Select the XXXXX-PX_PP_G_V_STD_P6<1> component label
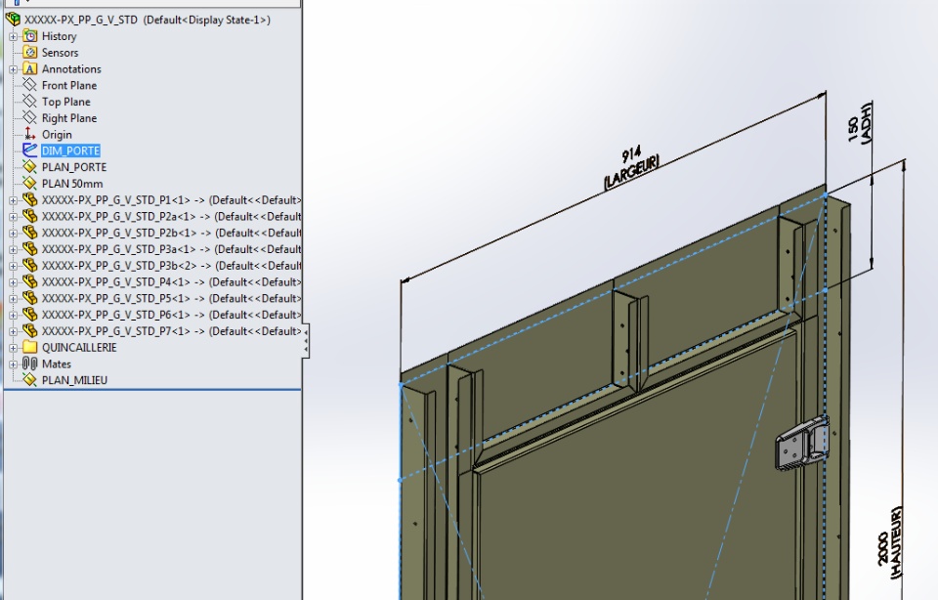 coord(171,315)
